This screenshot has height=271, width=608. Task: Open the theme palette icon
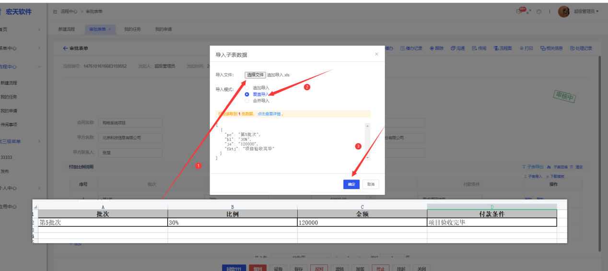[x=539, y=11]
